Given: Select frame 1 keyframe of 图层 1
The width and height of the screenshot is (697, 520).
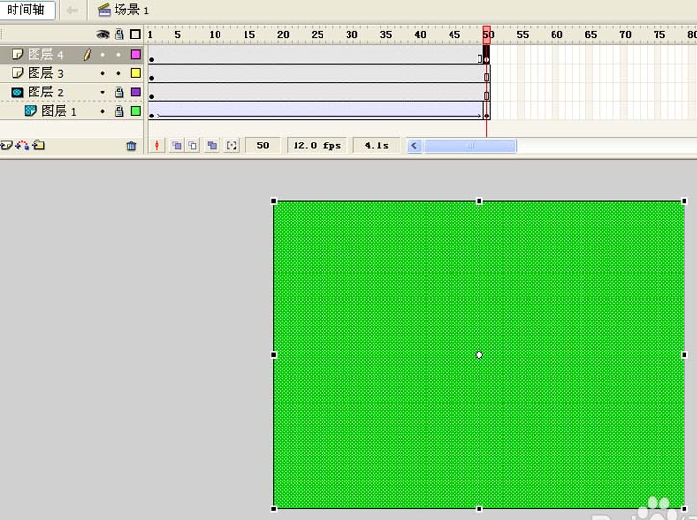Looking at the screenshot, I should click(x=152, y=111).
